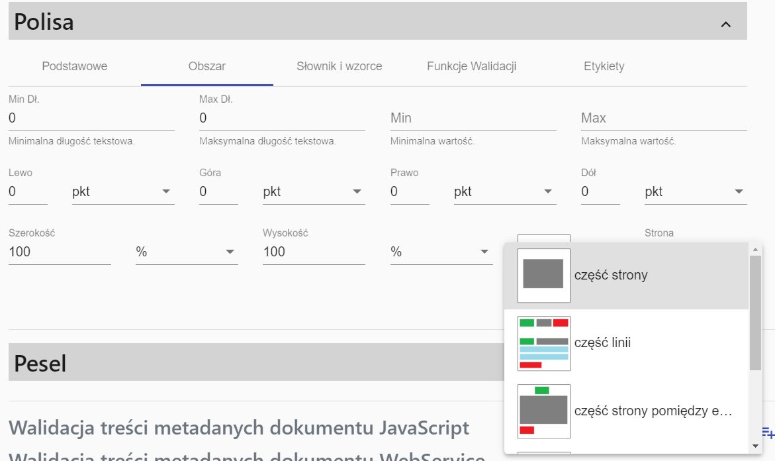This screenshot has height=461, width=775.
Task: Click the Max Dł. input field
Action: coord(282,118)
